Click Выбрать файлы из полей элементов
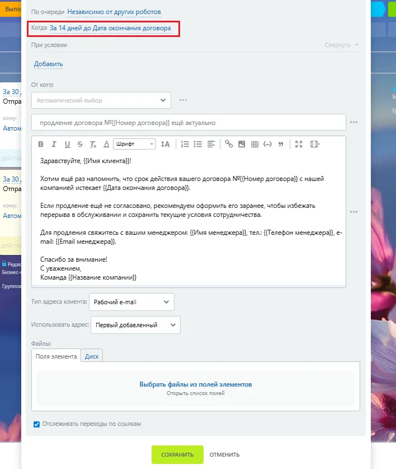Viewport: 396px width, 469px height. click(196, 384)
